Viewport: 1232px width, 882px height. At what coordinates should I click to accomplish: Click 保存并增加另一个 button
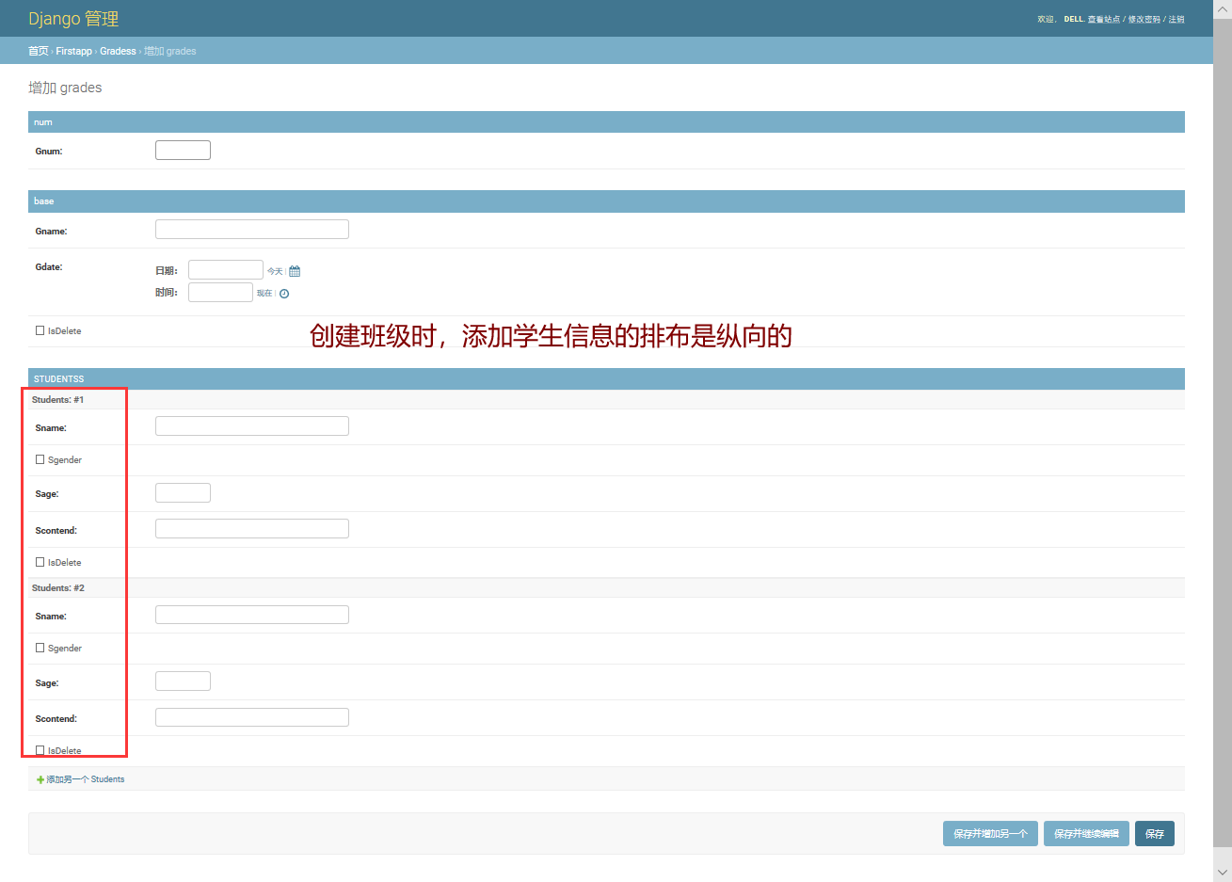coord(990,834)
